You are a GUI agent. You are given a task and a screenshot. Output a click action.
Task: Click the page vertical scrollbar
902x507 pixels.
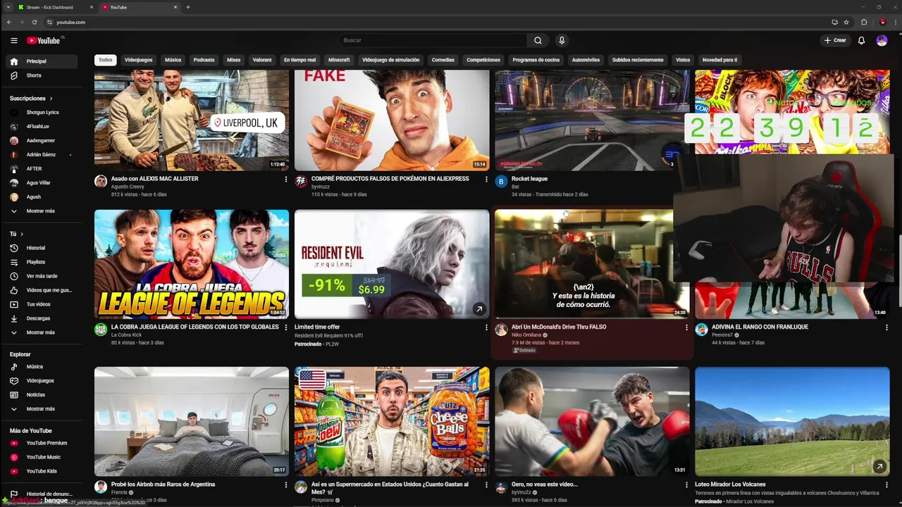pos(898,271)
